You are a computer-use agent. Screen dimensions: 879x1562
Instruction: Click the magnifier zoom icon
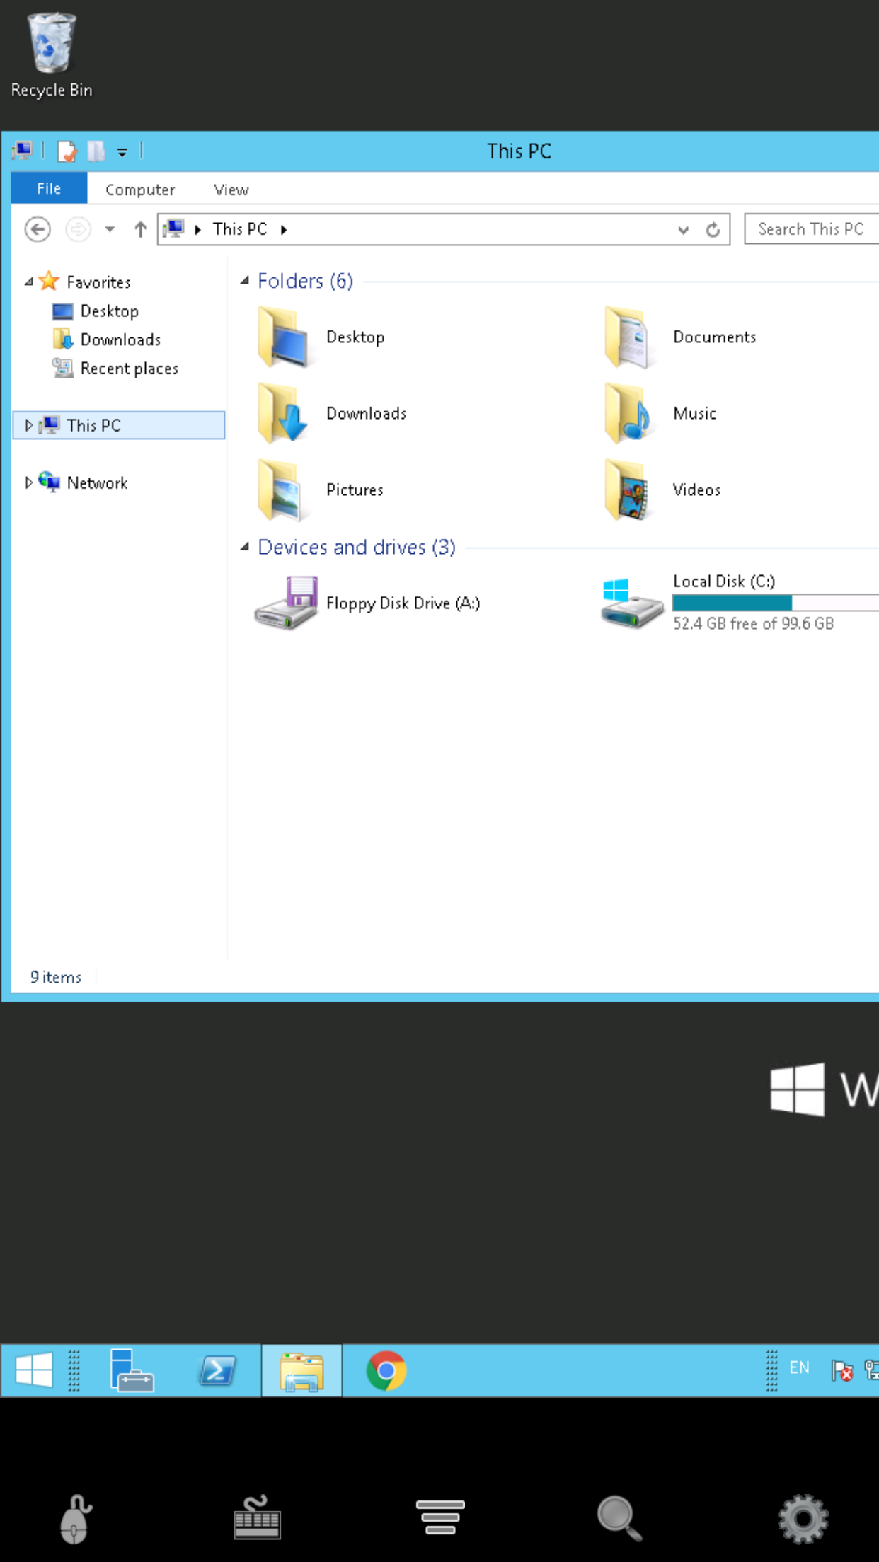tap(620, 1517)
